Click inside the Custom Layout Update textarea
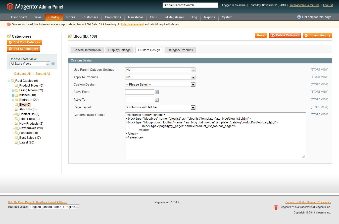 [x=216, y=136]
